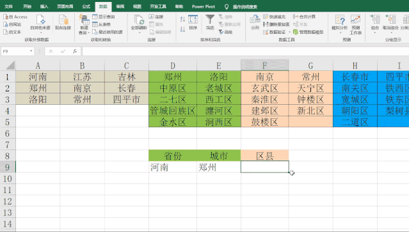Screen dimensions: 409x232
Task: Open the 排序 sort dialog
Action: [193, 22]
